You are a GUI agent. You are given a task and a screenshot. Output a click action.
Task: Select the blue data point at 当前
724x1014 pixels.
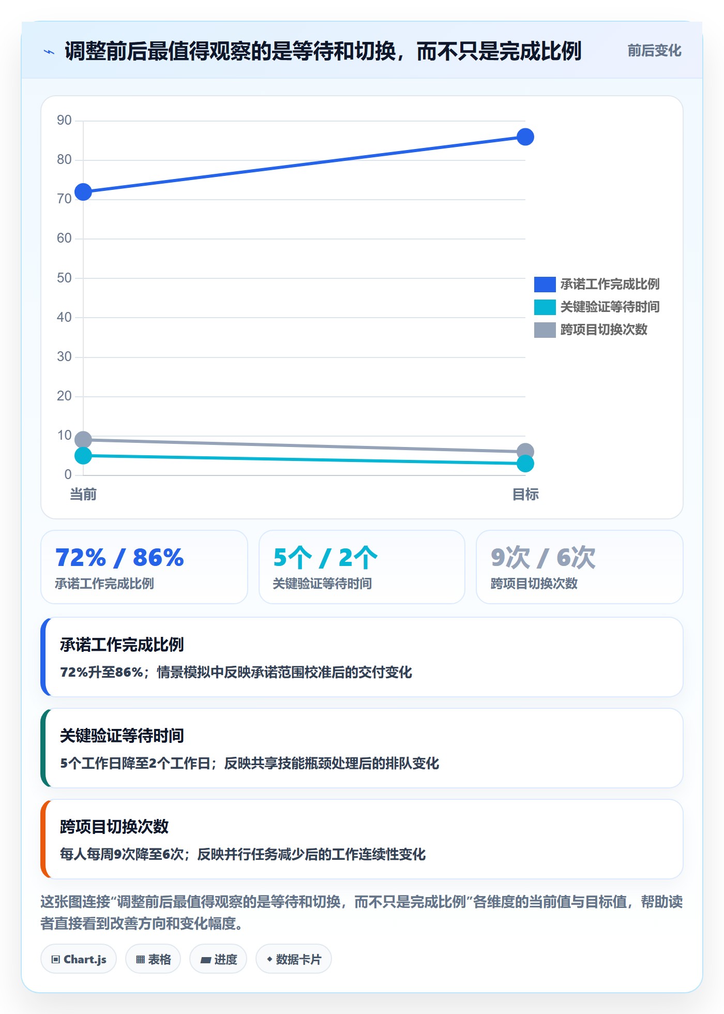pyautogui.click(x=83, y=192)
